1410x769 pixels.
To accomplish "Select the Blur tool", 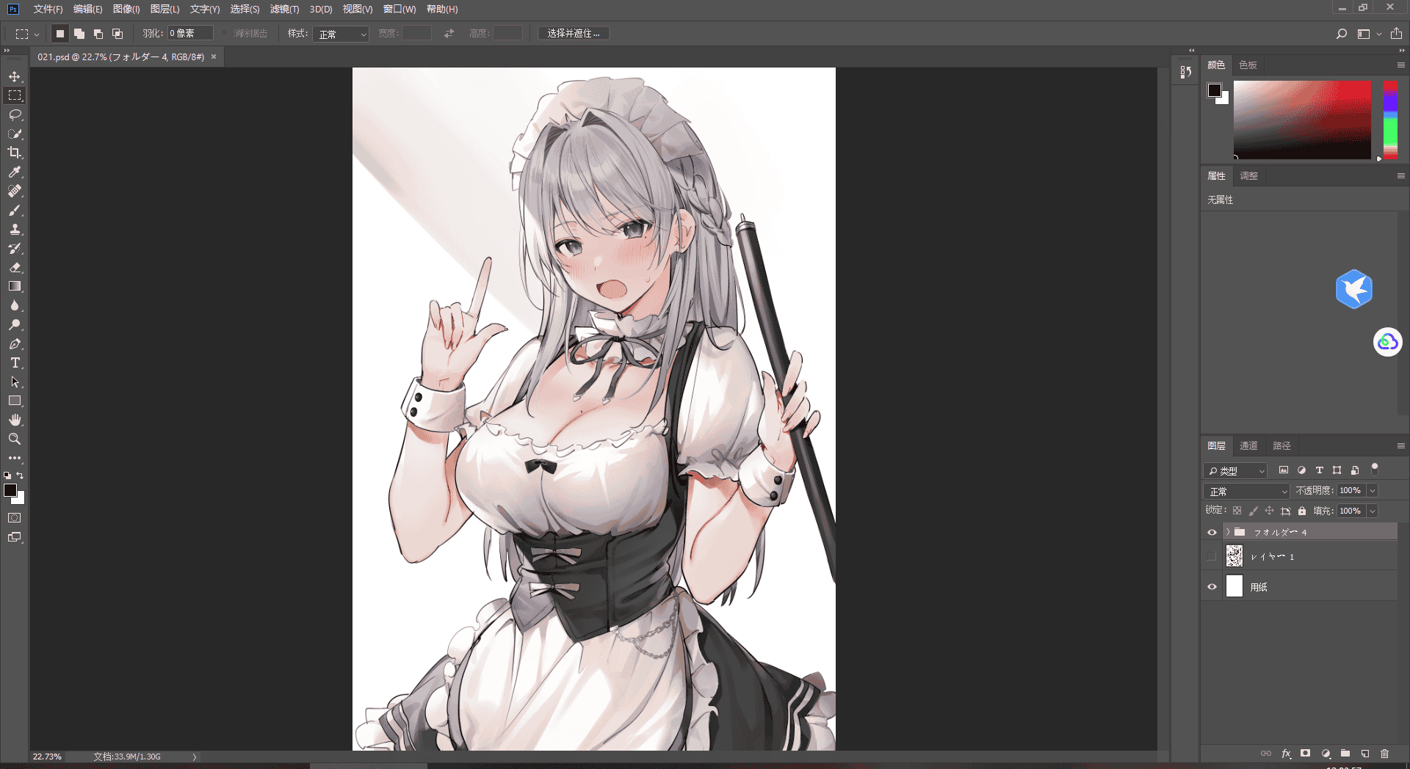I will pyautogui.click(x=15, y=305).
